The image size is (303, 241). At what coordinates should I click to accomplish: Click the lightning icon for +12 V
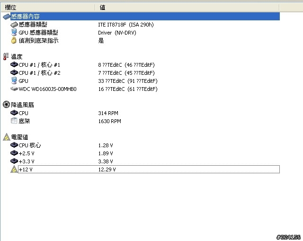click(14, 170)
